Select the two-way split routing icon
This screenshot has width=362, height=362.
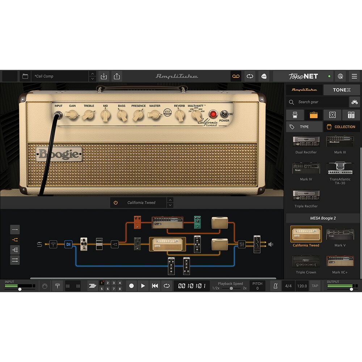(x=15, y=240)
